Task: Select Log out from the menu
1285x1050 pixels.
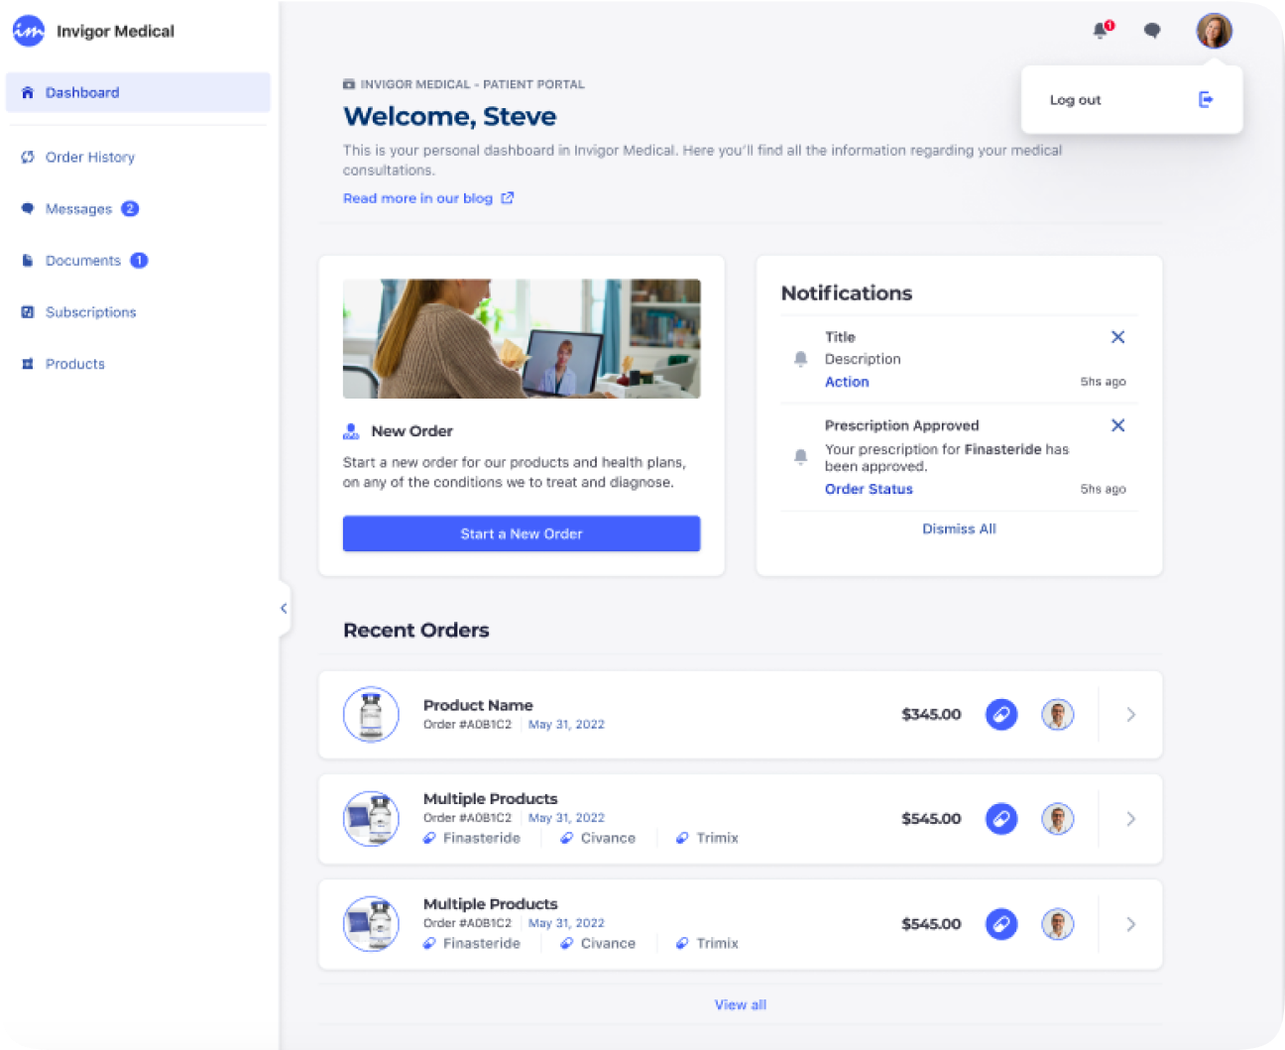Action: pyautogui.click(x=1131, y=99)
